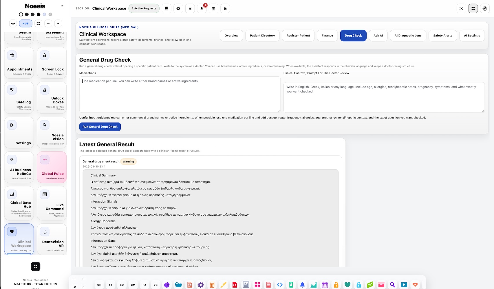Toggle the HUB mode button

26,23
